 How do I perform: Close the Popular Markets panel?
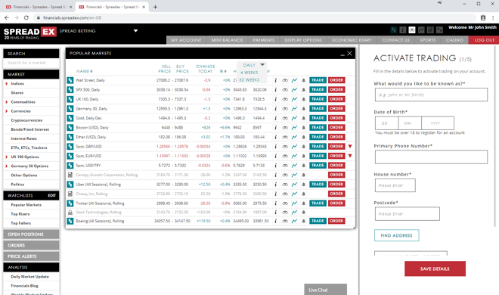pyautogui.click(x=349, y=54)
